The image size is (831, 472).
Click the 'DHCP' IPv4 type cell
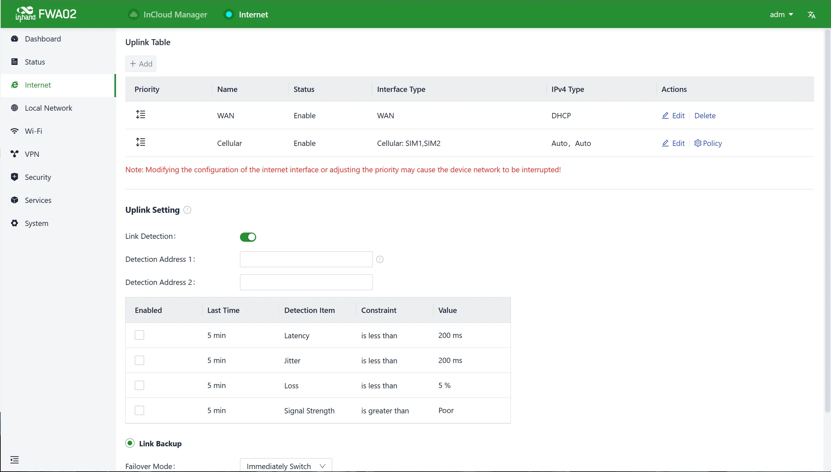(x=561, y=116)
